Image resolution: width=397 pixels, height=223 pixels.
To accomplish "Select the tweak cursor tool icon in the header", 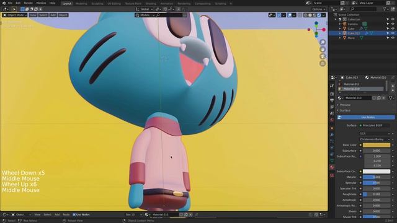I will tap(14, 9).
